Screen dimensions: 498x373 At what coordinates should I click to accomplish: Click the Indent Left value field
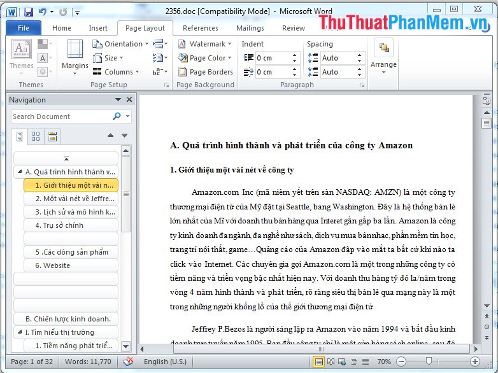[x=273, y=58]
